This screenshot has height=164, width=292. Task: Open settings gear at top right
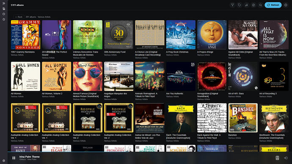click(x=286, y=5)
